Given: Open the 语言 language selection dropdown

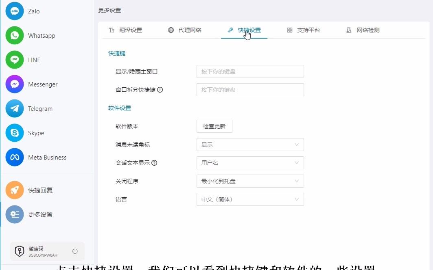Looking at the screenshot, I should (250, 199).
